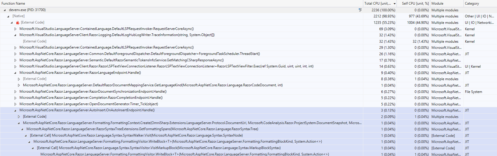The image size is (497, 156).
Task: Sort by Total CPU column header
Action: [378, 3]
